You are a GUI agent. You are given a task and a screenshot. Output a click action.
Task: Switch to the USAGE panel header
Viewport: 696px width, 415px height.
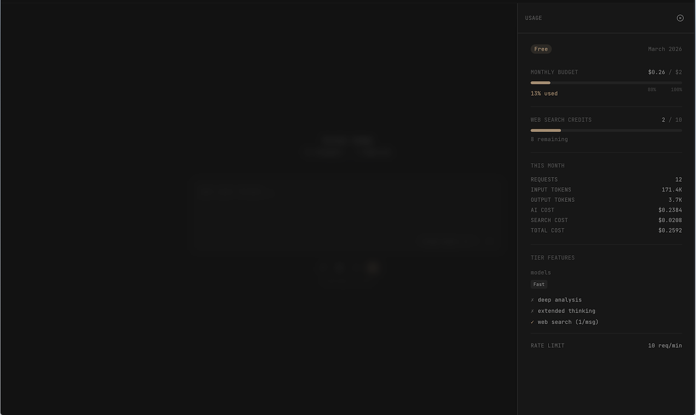(x=533, y=18)
